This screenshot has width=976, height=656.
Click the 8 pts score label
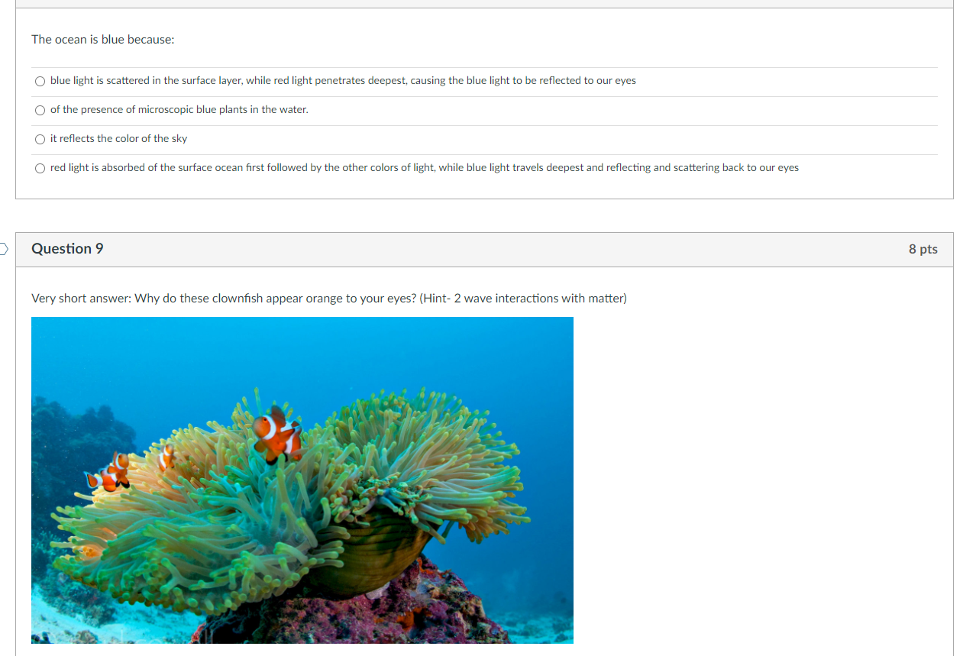(x=923, y=249)
